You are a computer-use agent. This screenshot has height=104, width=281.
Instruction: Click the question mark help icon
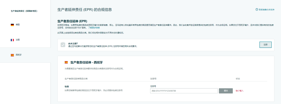(x=257, y=10)
